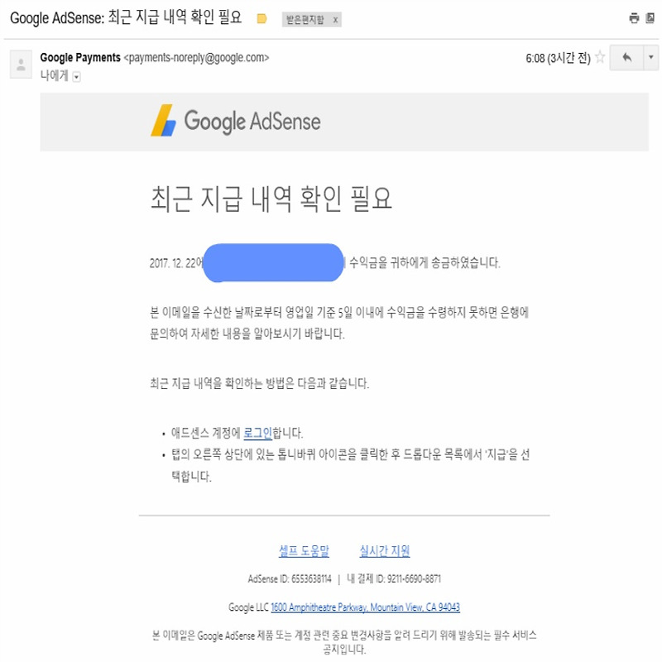Click the Google AdSense header banner text
Viewport: 662px width, 662px height.
coord(252,122)
